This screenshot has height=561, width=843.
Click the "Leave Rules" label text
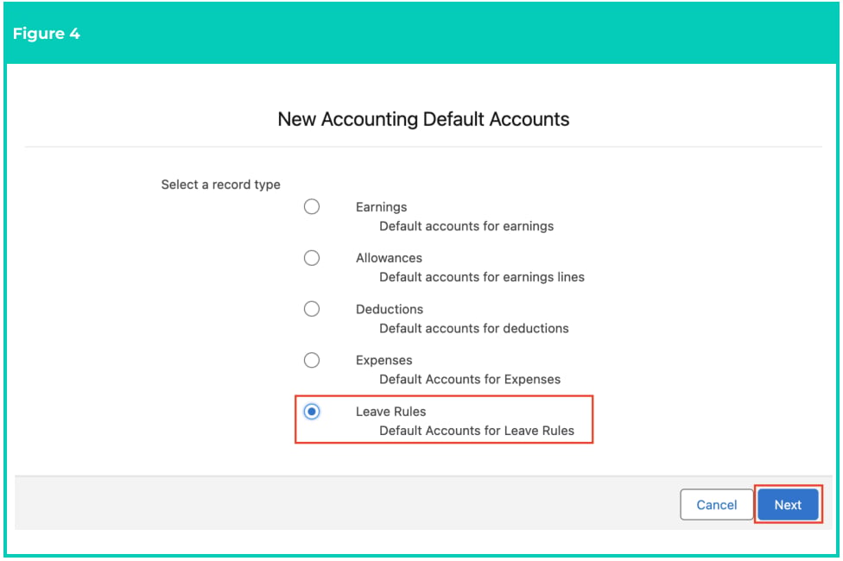pos(391,412)
